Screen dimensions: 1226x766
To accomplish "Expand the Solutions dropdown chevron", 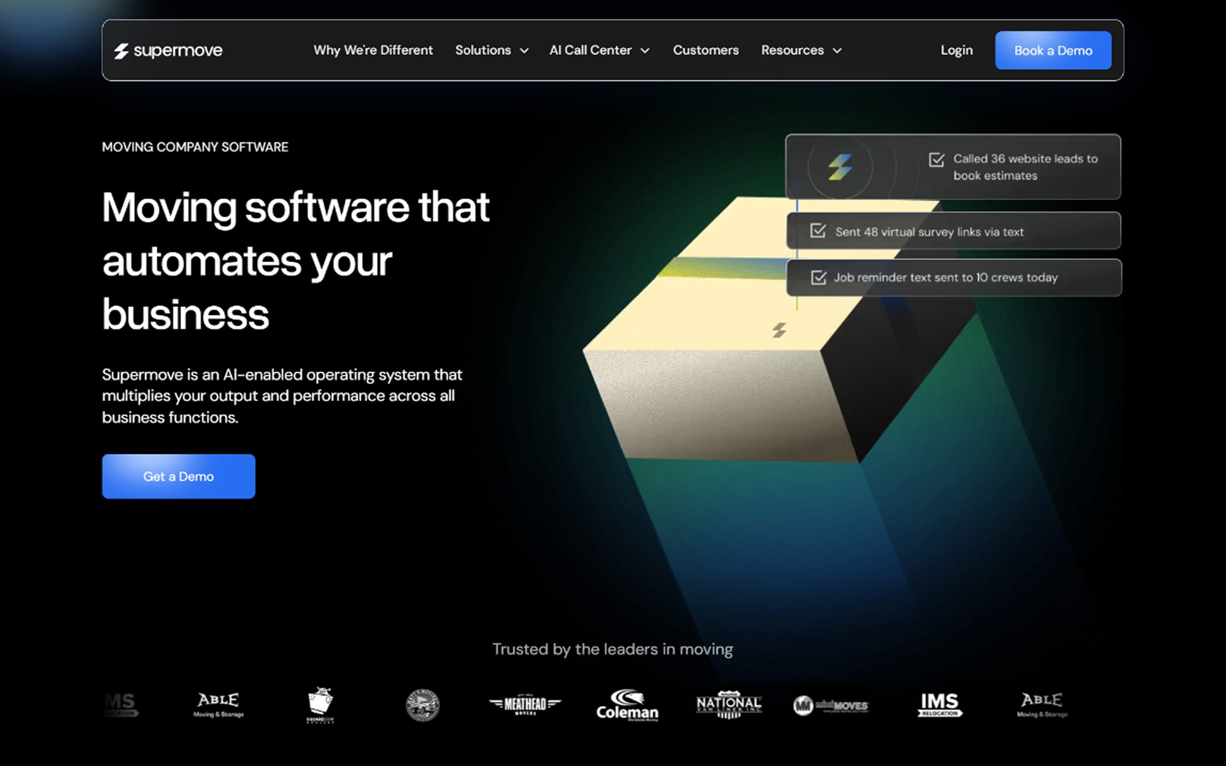I will tap(524, 51).
